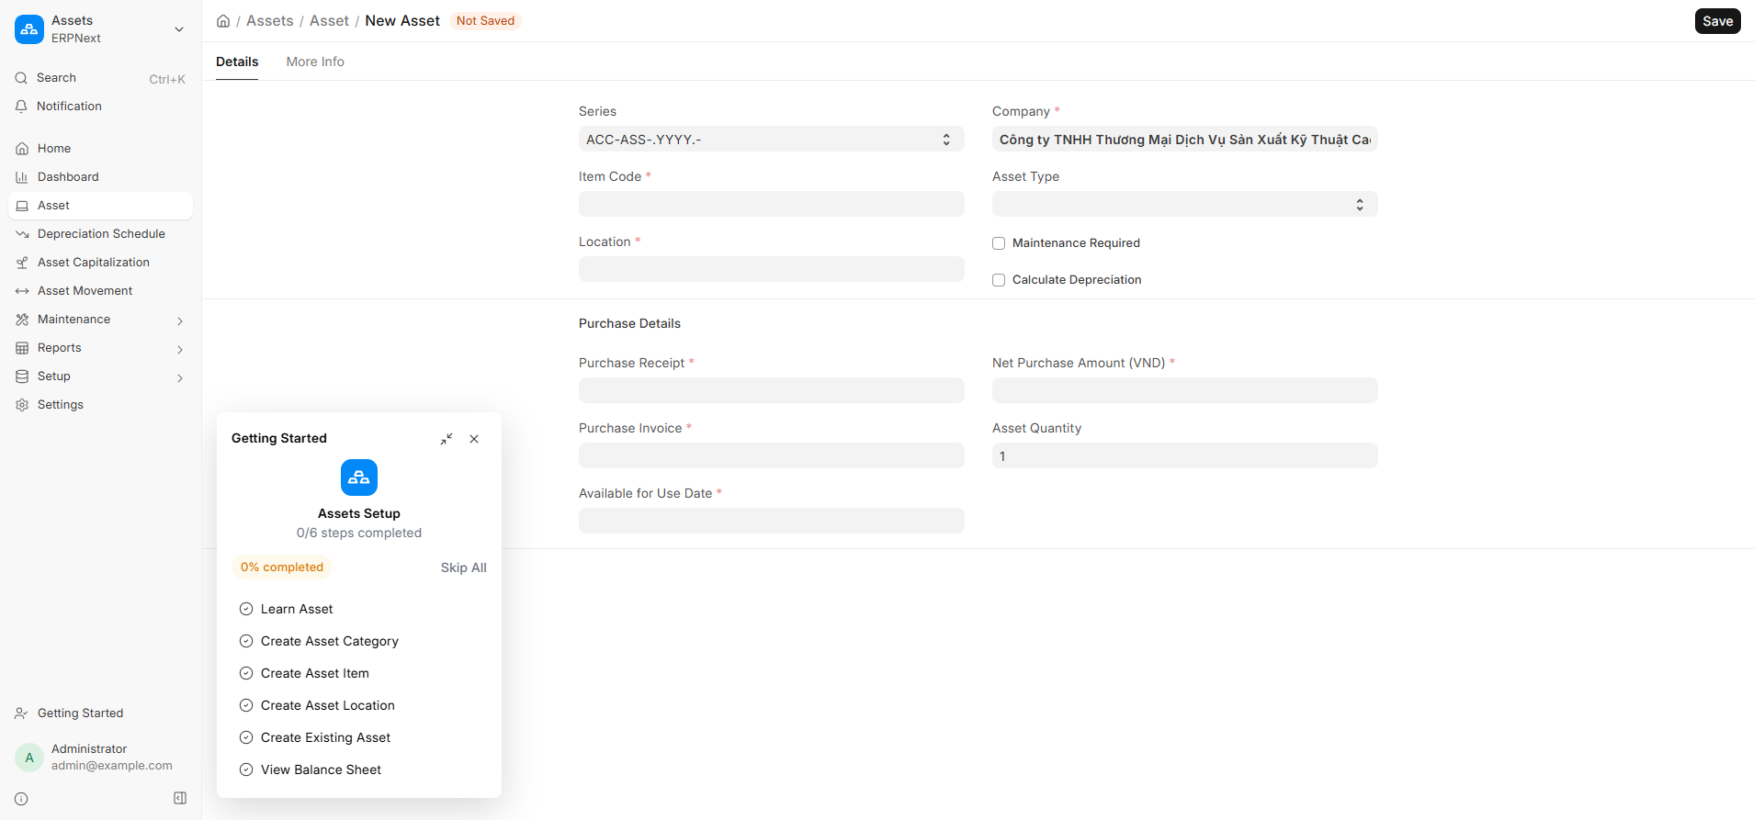Open the Asset Type dropdown

tap(1185, 204)
